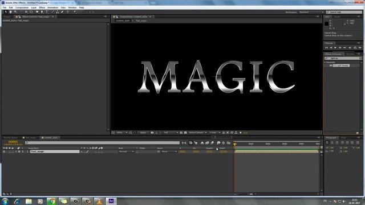This screenshot has height=205, width=365.
Task: Select the Selection arrow tool
Action: pyautogui.click(x=6, y=12)
